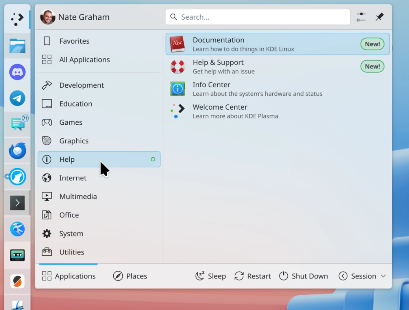The height and width of the screenshot is (310, 409).
Task: Launch Thunderbird mail from the panel
Action: click(17, 150)
